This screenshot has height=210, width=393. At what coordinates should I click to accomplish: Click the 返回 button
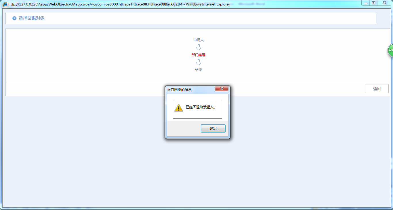tap(377, 89)
